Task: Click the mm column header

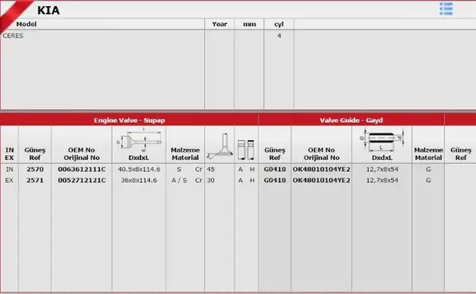Action: [249, 25]
